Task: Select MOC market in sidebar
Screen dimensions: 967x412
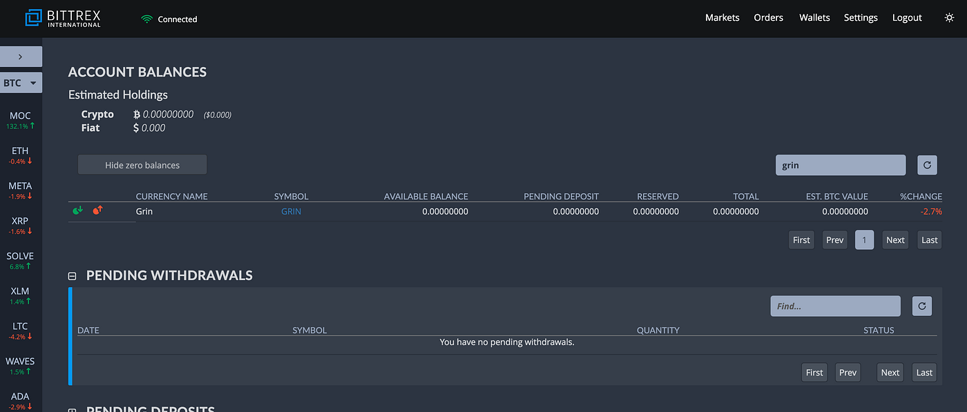Action: click(21, 120)
